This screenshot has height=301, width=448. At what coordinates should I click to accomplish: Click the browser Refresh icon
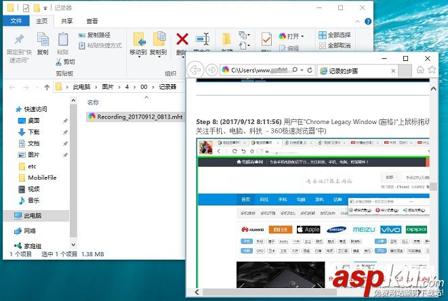pyautogui.click(x=310, y=70)
